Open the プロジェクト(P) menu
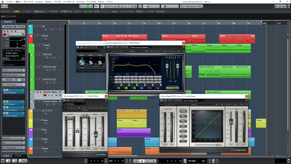Image resolution: width=291 pixels, height=164 pixels. [28, 2]
